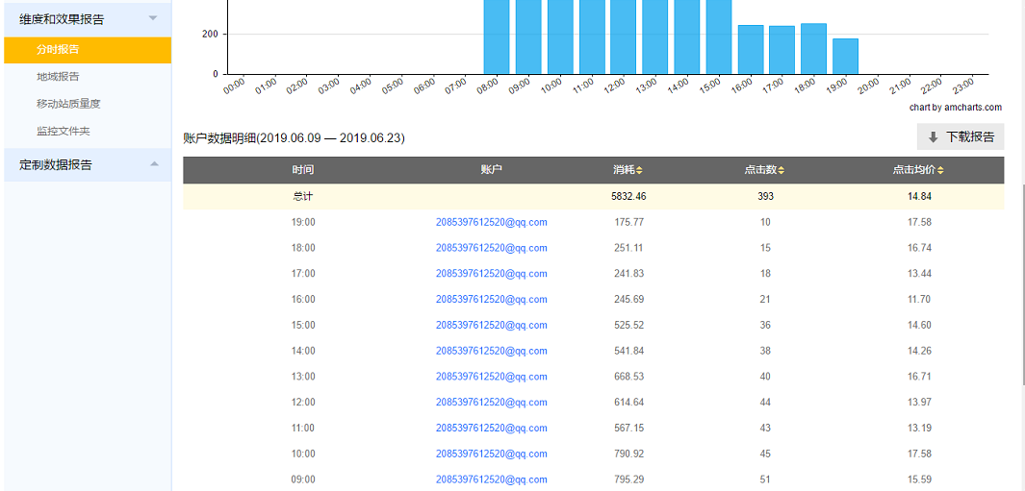The height and width of the screenshot is (491, 1025).
Task: Click the 点击均价 value 13.44
Action: coord(919,274)
